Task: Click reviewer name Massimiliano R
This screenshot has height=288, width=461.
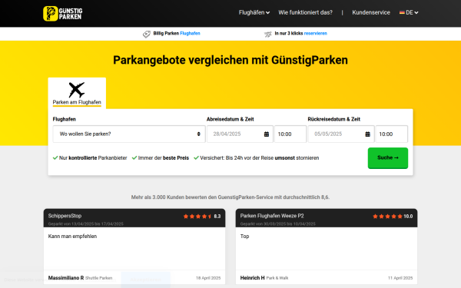Action: point(66,278)
